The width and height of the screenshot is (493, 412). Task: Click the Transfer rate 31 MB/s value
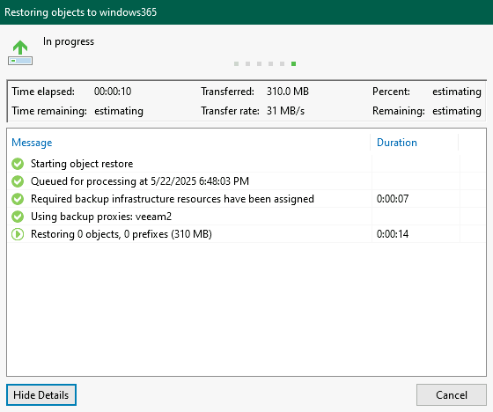pos(285,111)
